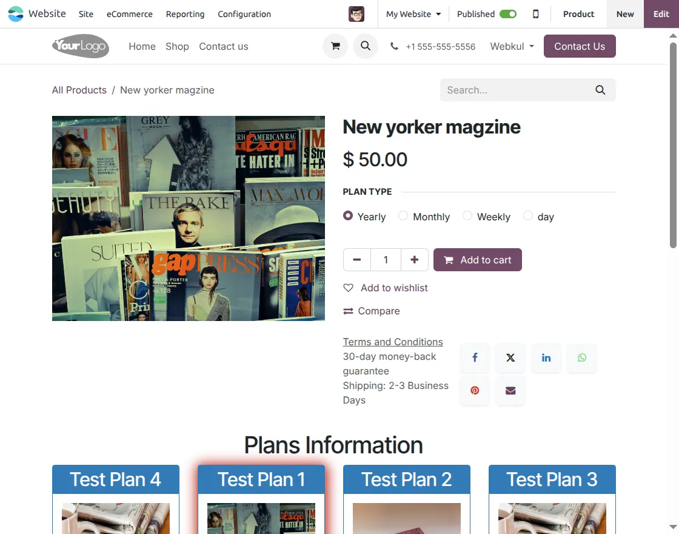Share the product on Facebook
This screenshot has width=679, height=534.
[474, 358]
